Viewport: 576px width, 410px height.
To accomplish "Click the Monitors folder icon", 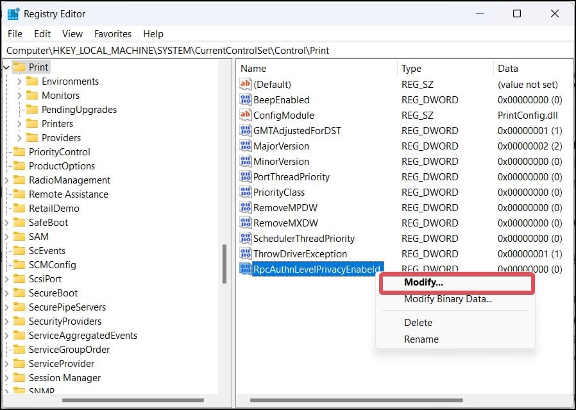I will coord(32,95).
